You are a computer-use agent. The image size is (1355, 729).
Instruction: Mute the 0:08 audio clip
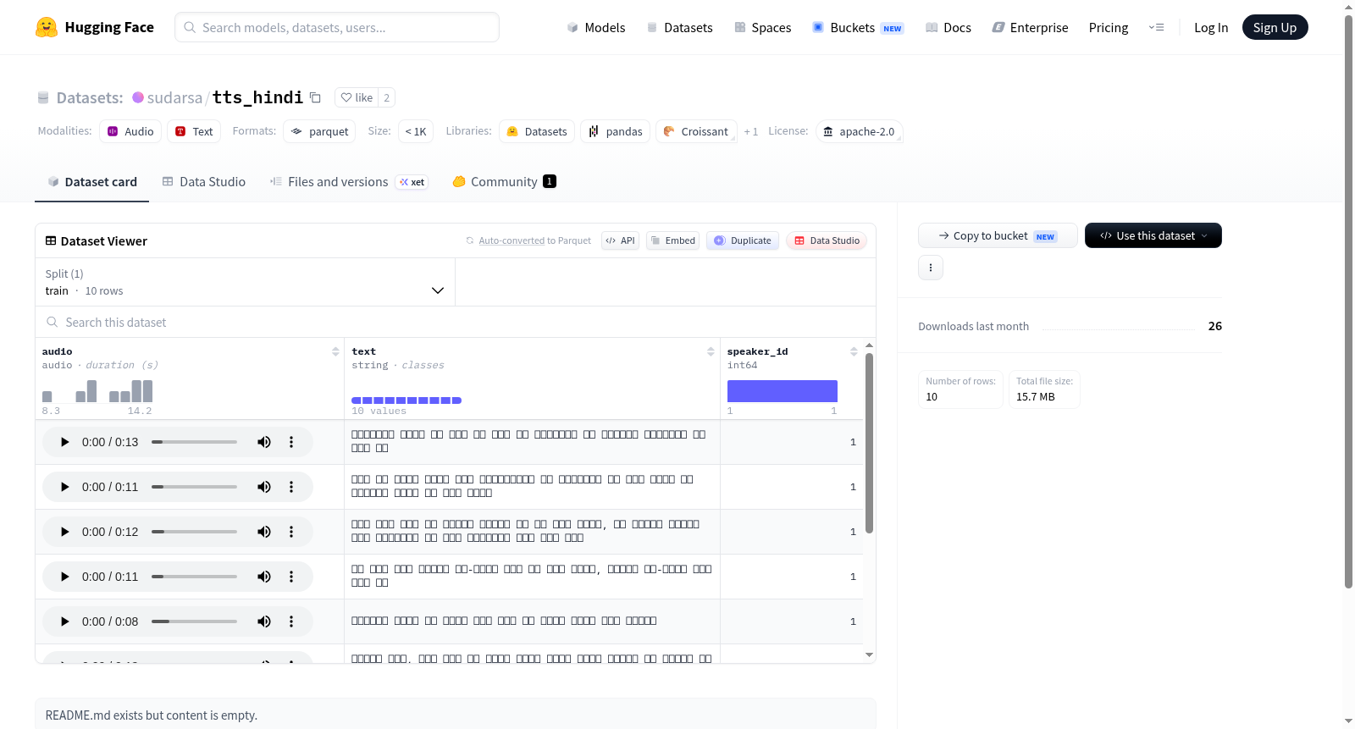[x=264, y=621]
